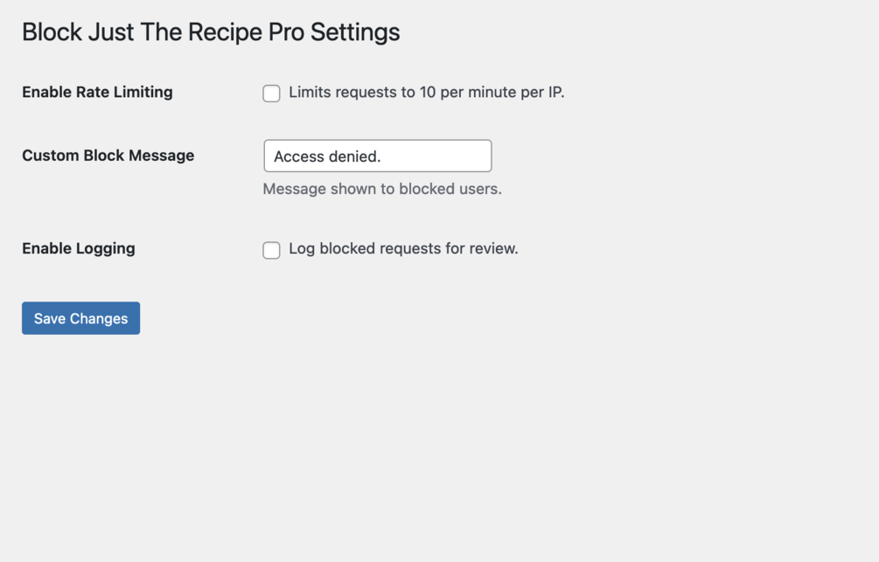Click the word 'Block' in the page heading
The image size is (879, 562).
coord(52,32)
